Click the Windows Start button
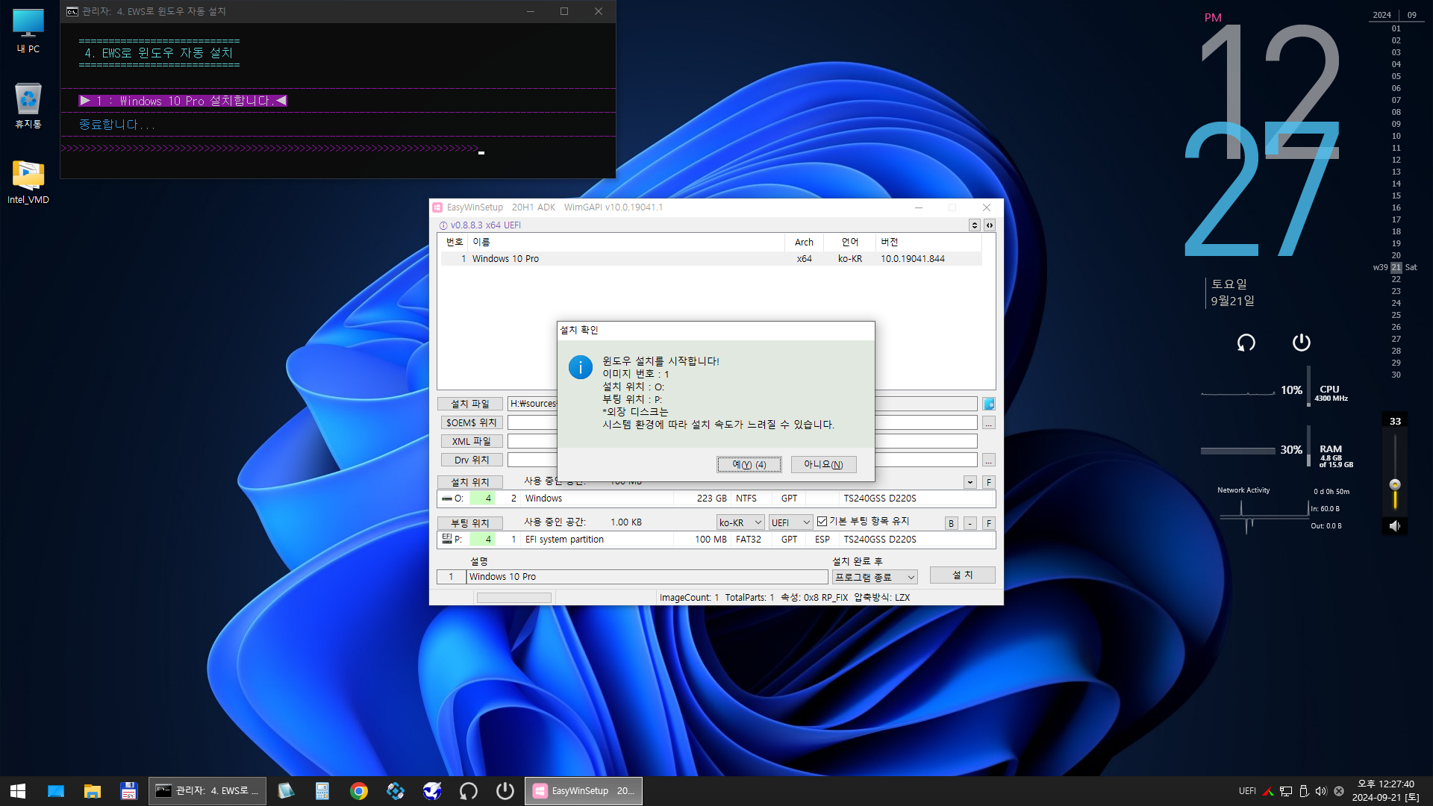Image resolution: width=1433 pixels, height=806 pixels. coord(18,791)
